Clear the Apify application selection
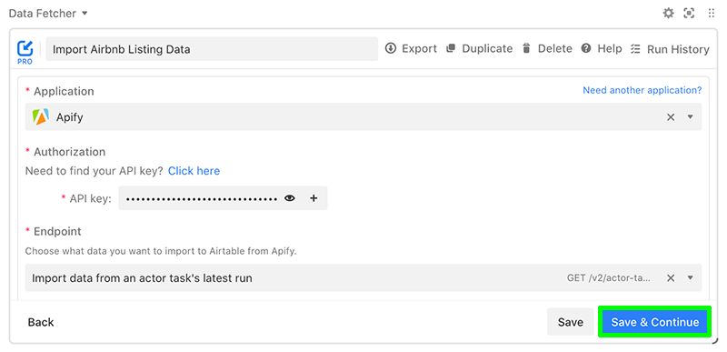Screen dimensions: 727x352 [x=671, y=117]
